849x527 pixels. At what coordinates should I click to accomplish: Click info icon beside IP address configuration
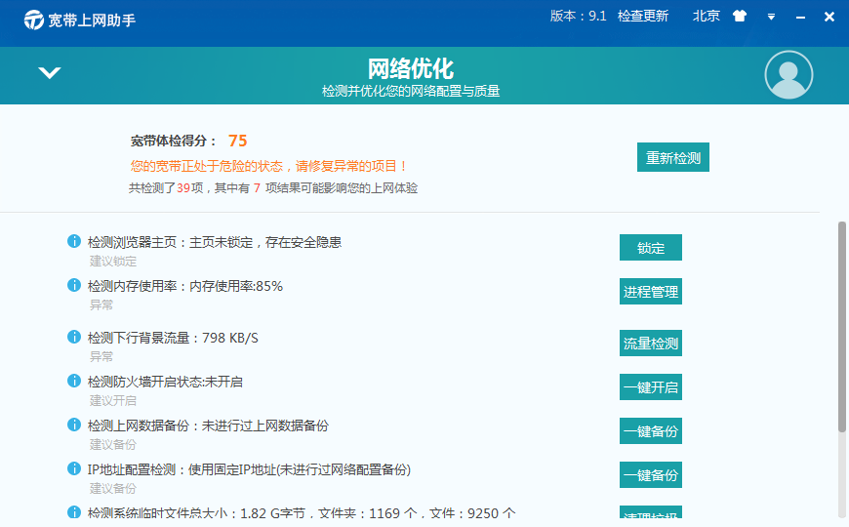pyautogui.click(x=73, y=468)
